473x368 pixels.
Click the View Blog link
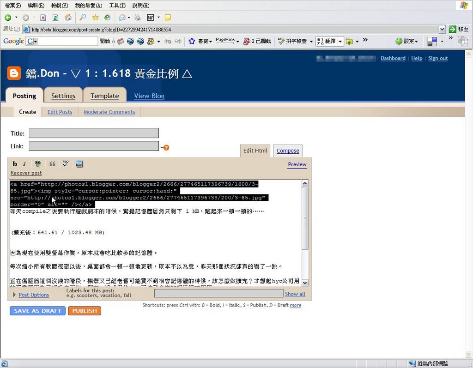[x=149, y=96]
